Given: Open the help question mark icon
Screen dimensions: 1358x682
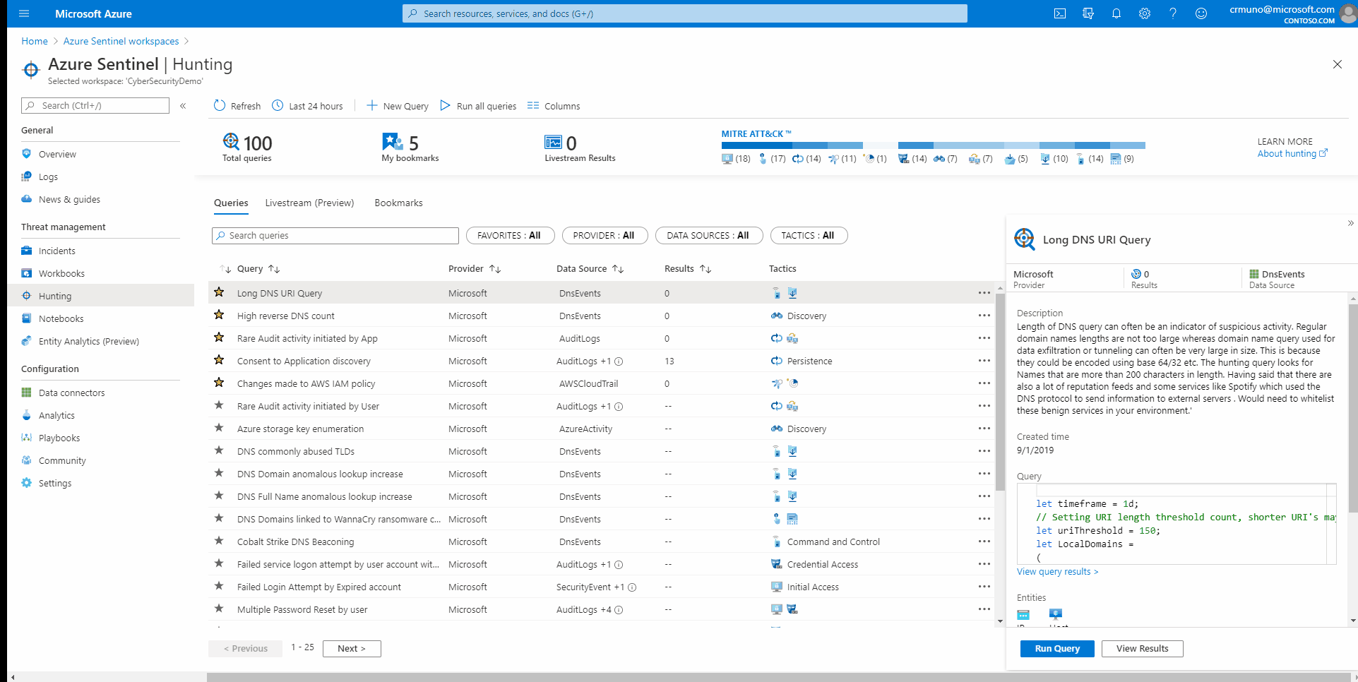Looking at the screenshot, I should [1172, 13].
